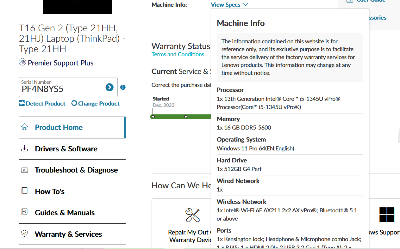Open Guides & Manuals menu item
400x249 pixels.
pyautogui.click(x=72, y=213)
